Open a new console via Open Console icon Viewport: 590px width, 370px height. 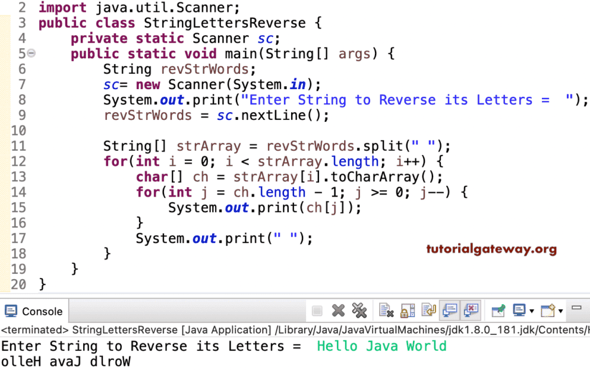(547, 311)
